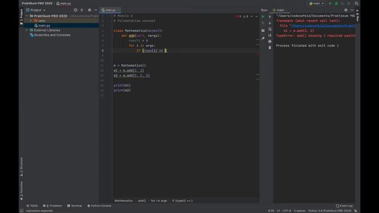This screenshot has height=213, width=379.
Task: Pin the Run tab
Action: 263,38
